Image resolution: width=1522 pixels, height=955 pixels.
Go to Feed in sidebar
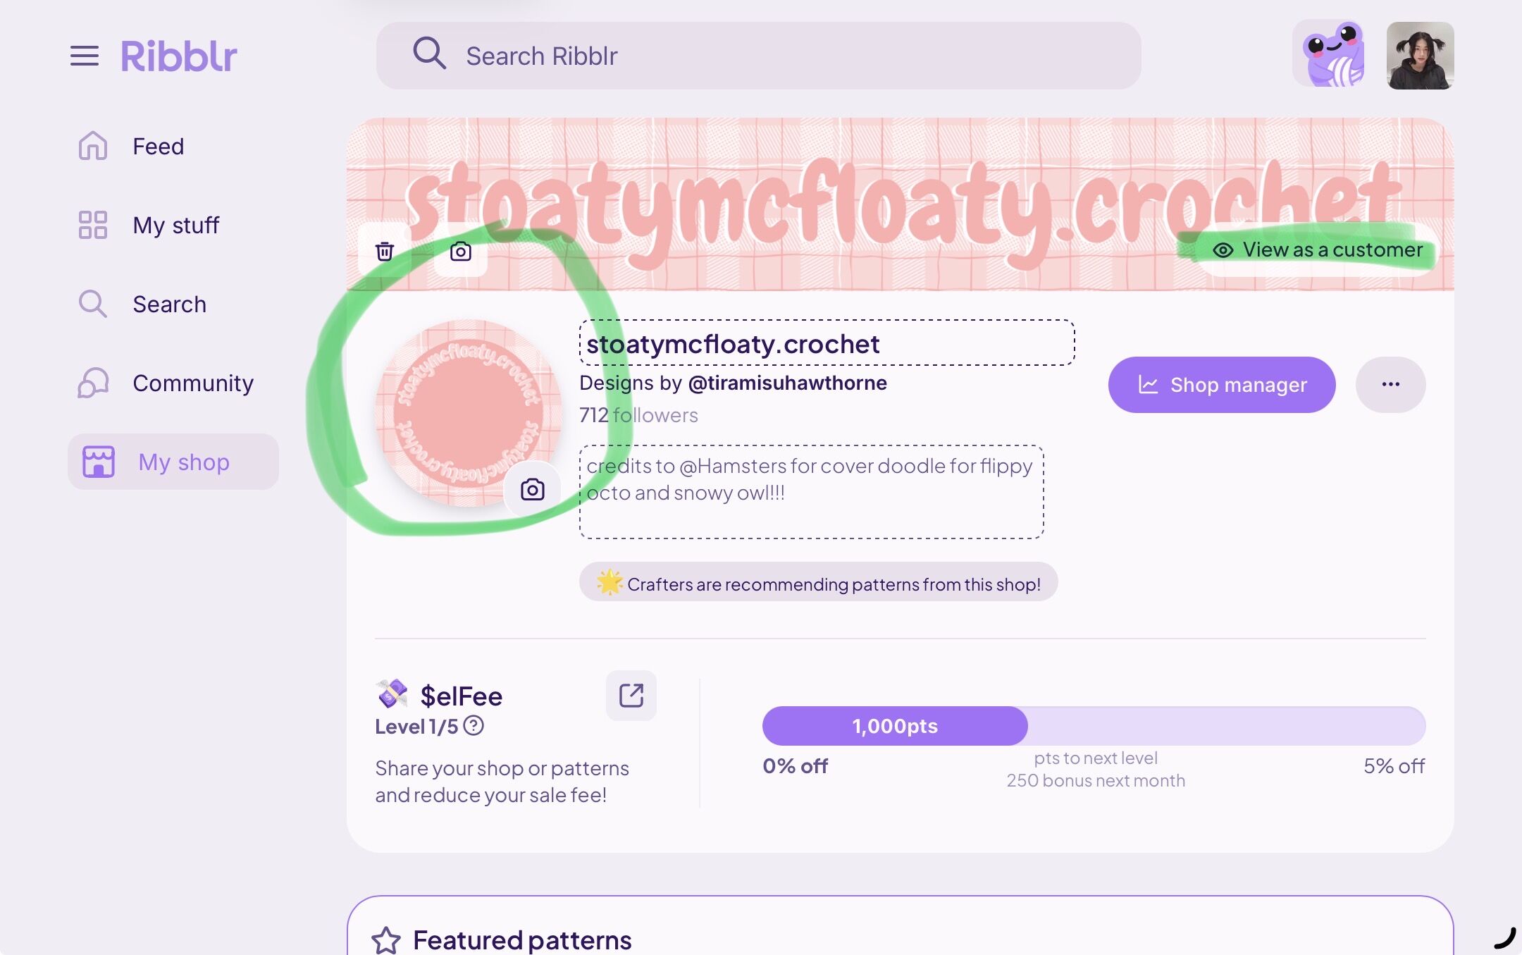point(158,147)
